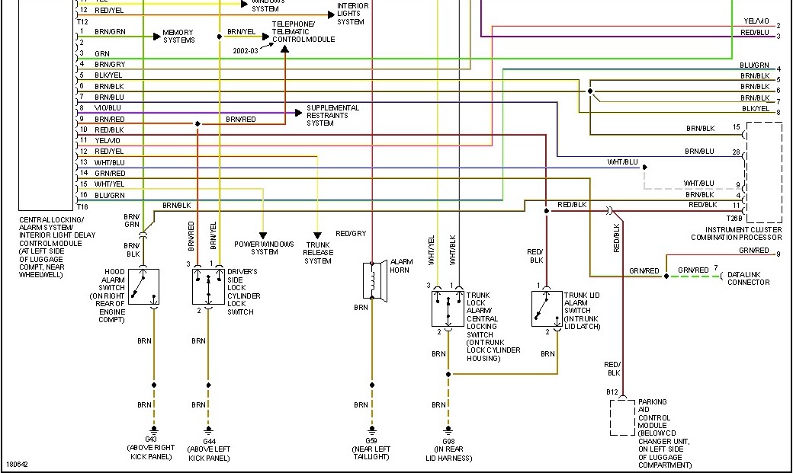Click the Hood Alarm Switch symbol
Viewport: 793px width, 473px height.
click(143, 286)
